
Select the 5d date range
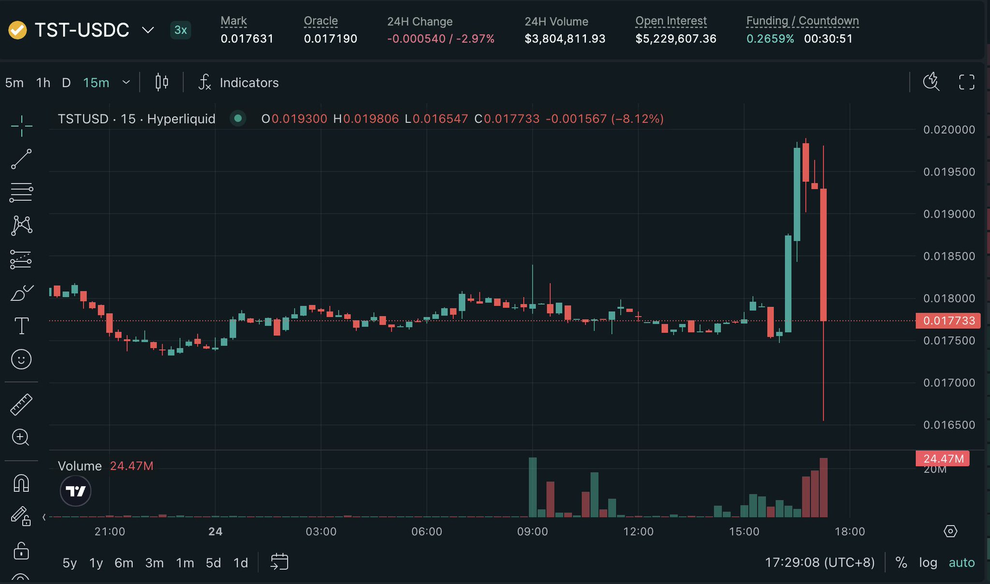coord(213,563)
